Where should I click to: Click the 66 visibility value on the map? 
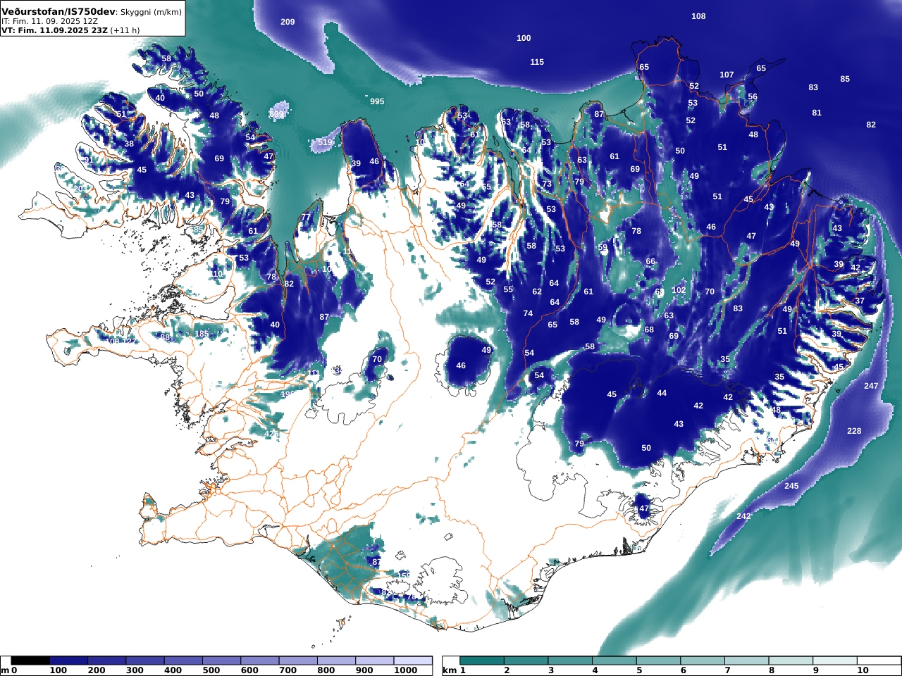(x=650, y=261)
